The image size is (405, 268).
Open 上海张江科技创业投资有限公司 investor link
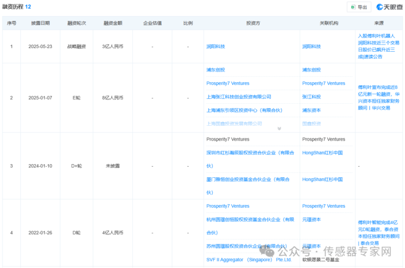coord(239,97)
